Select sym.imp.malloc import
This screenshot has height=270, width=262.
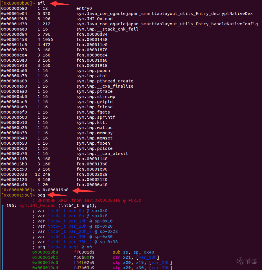[95, 128]
